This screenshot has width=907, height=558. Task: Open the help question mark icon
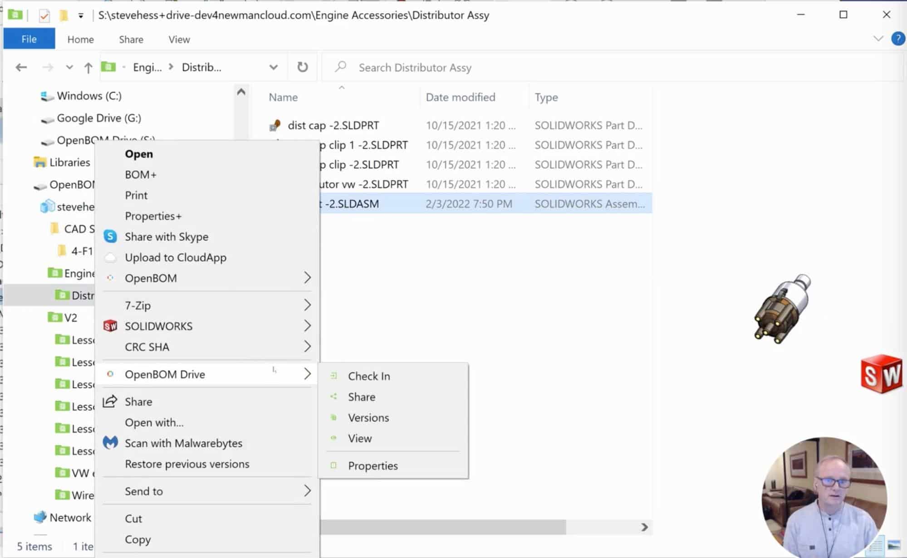click(x=897, y=39)
